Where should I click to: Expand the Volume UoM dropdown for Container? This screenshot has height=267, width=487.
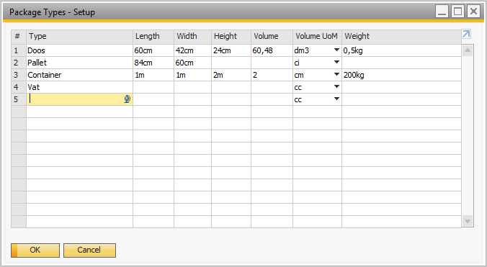tap(336, 74)
